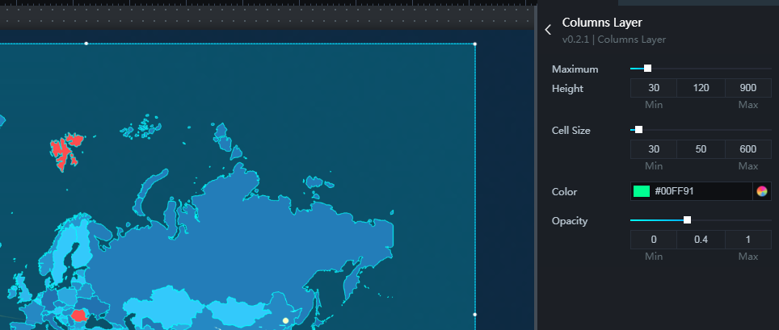
Task: Select the red Svalbard island on map
Action: pos(62,150)
